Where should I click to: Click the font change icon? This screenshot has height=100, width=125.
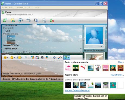point(54,57)
